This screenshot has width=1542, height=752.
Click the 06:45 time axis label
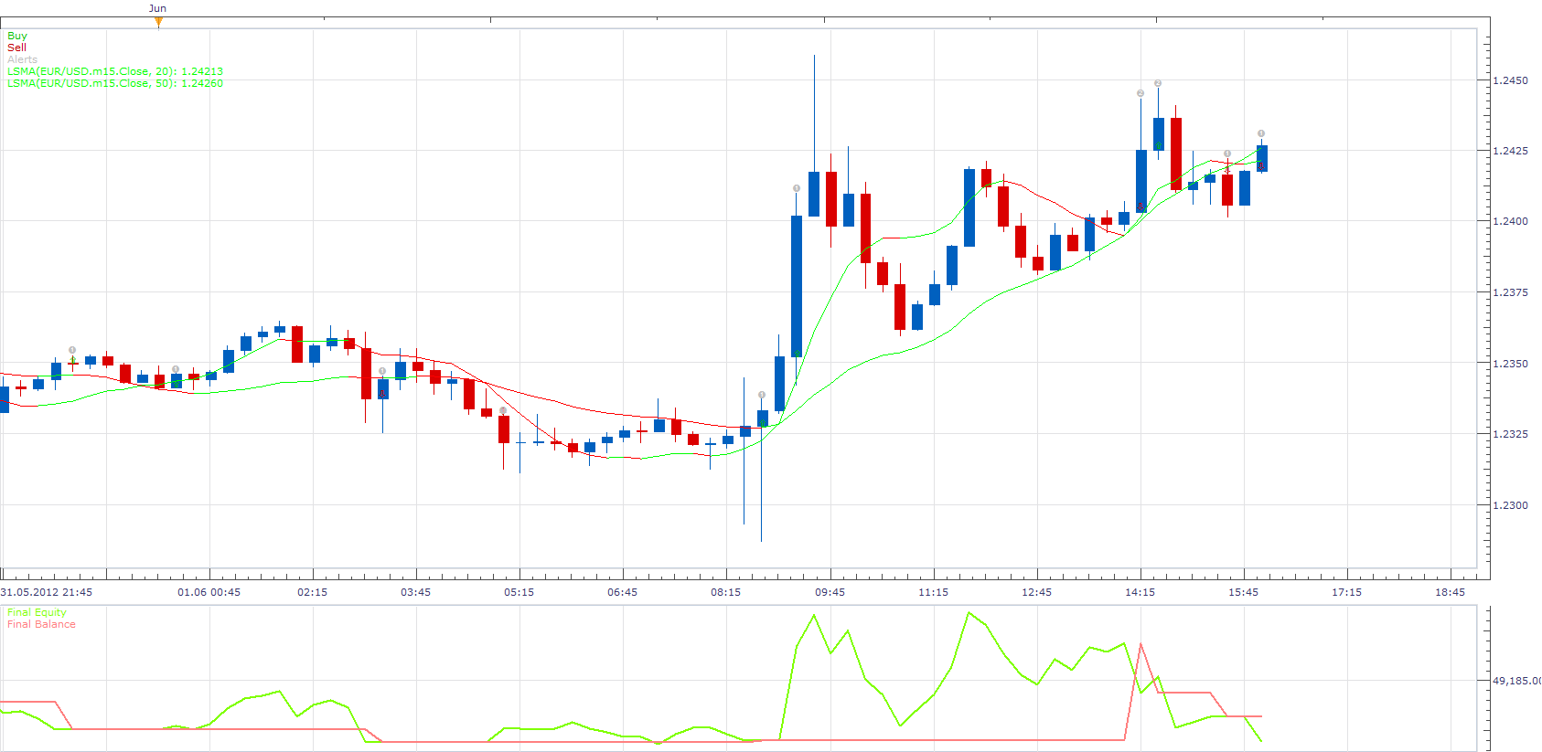click(x=622, y=592)
